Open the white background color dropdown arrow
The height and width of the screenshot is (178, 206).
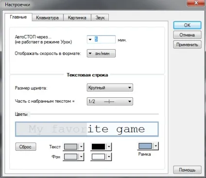(x=109, y=157)
